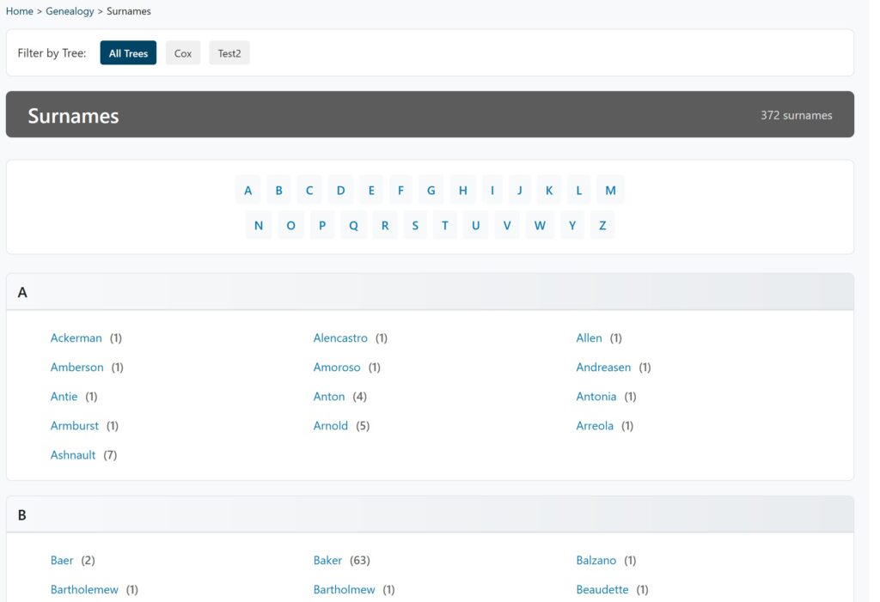Open the Genealogy breadcrumb link

(70, 11)
